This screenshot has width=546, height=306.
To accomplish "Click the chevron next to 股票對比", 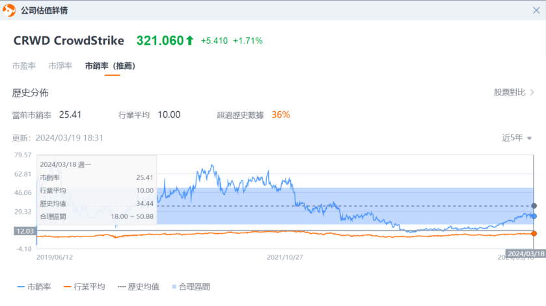I will point(532,92).
